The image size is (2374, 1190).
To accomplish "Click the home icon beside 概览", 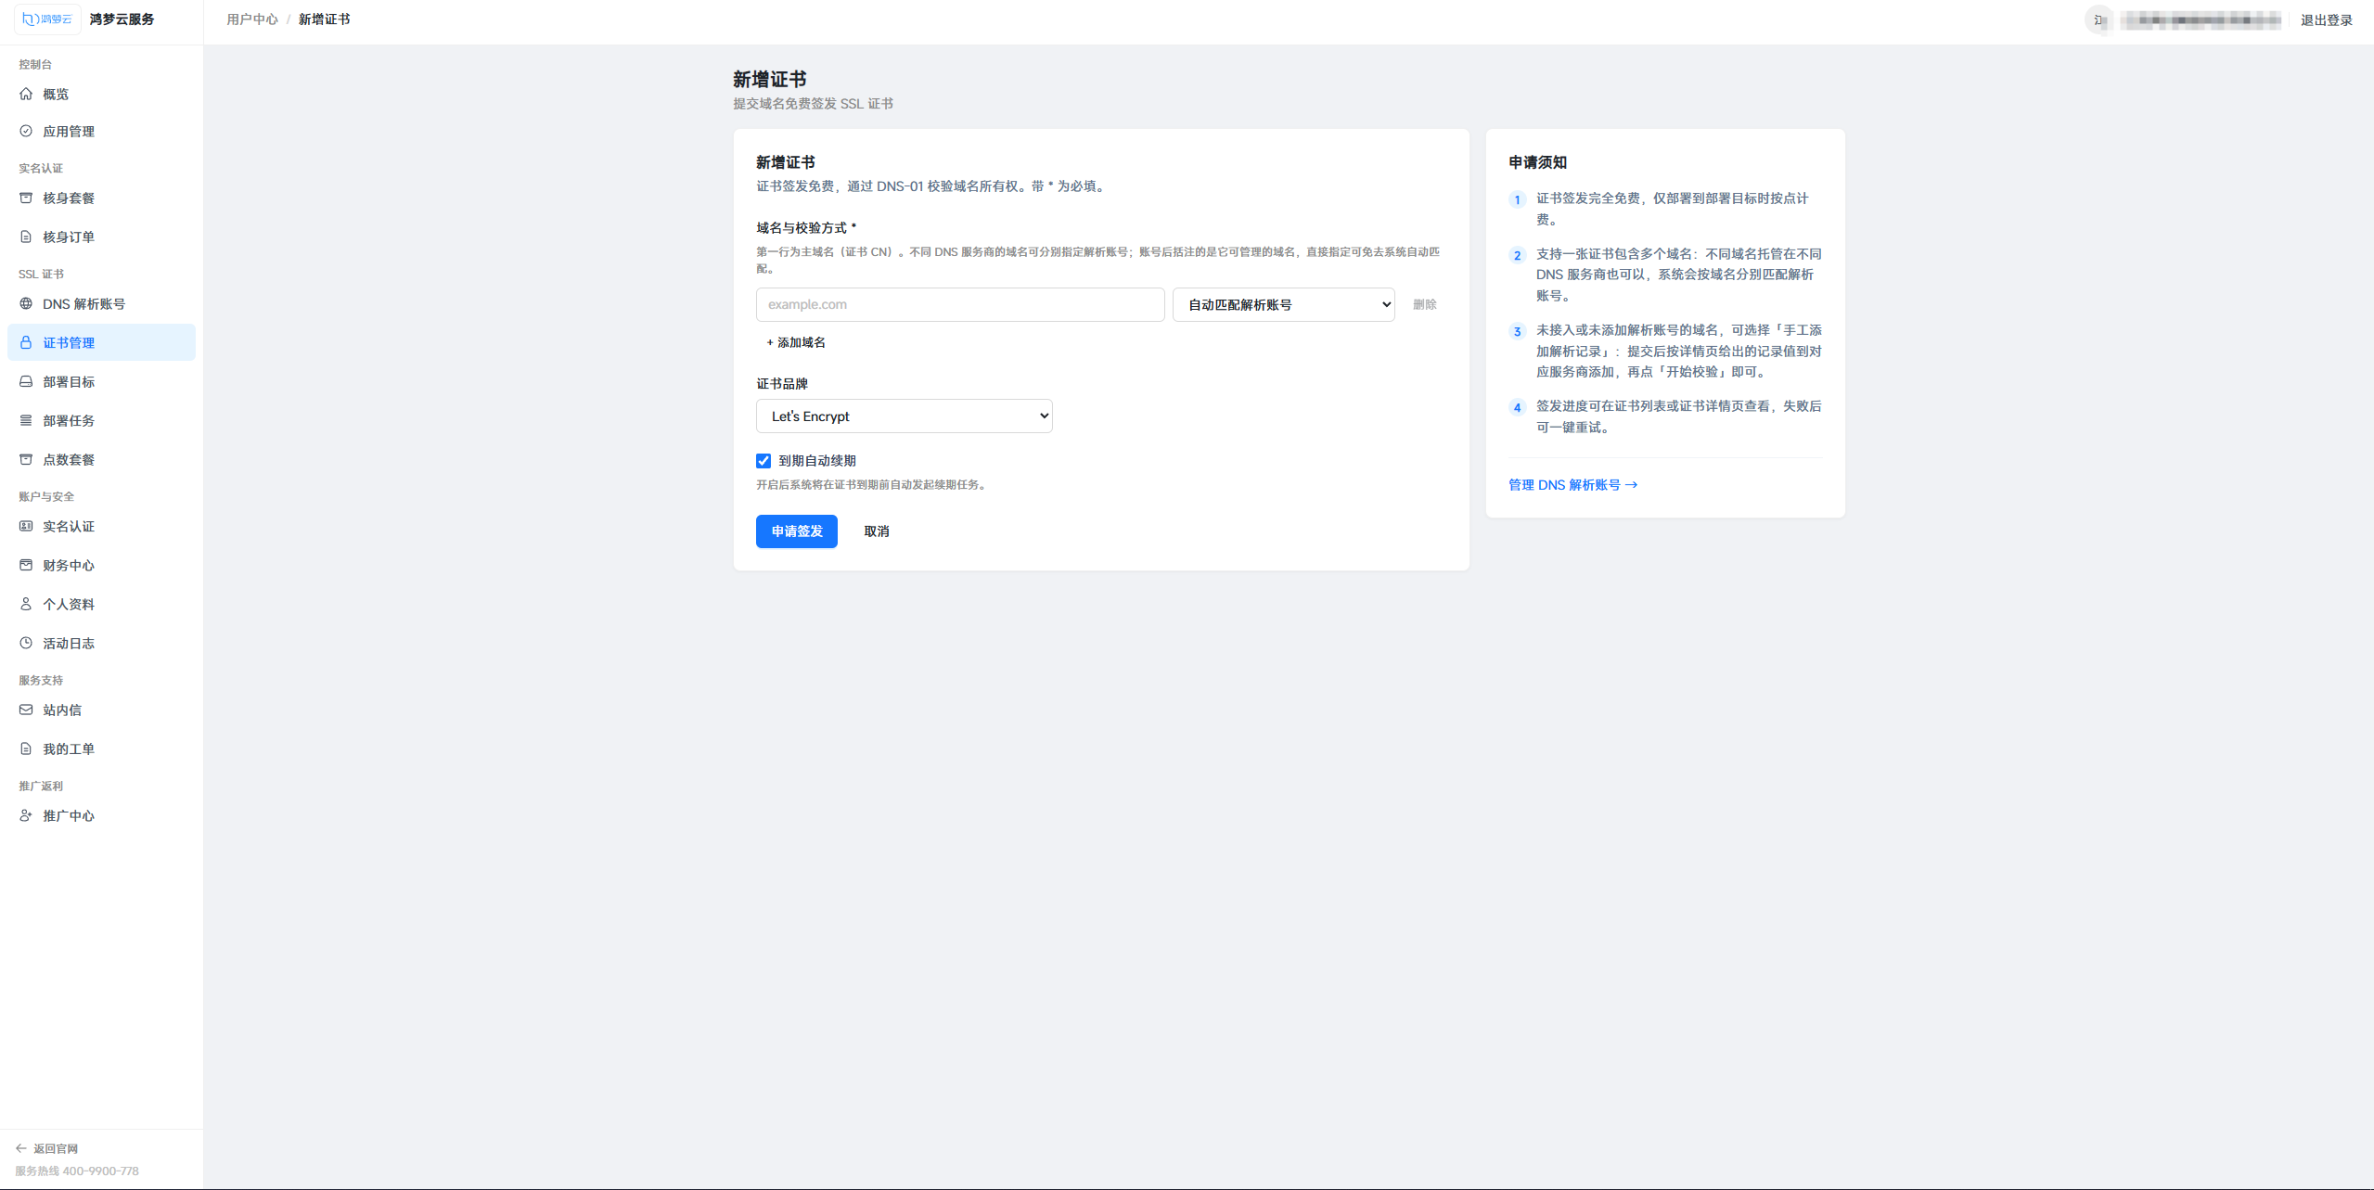I will click(x=26, y=94).
